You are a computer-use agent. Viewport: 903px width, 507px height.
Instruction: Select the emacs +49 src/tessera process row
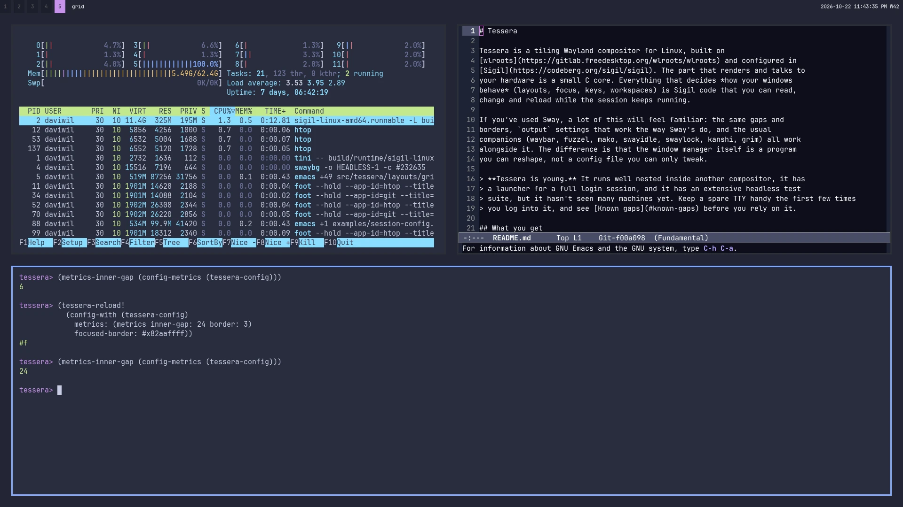[227, 177]
